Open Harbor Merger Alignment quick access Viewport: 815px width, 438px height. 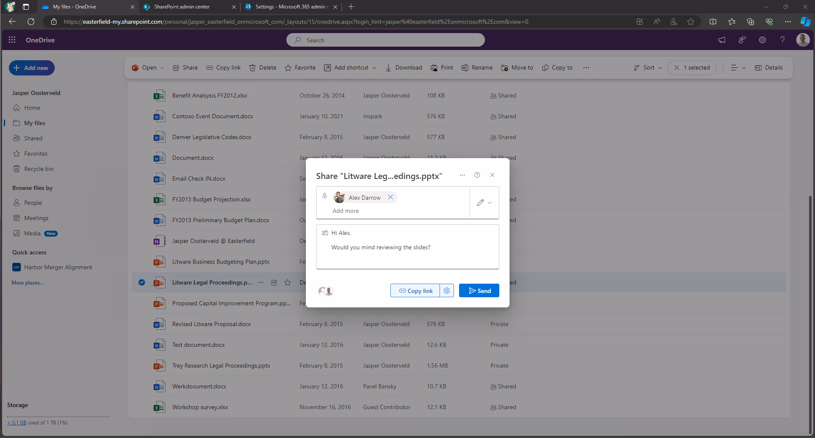[58, 267]
